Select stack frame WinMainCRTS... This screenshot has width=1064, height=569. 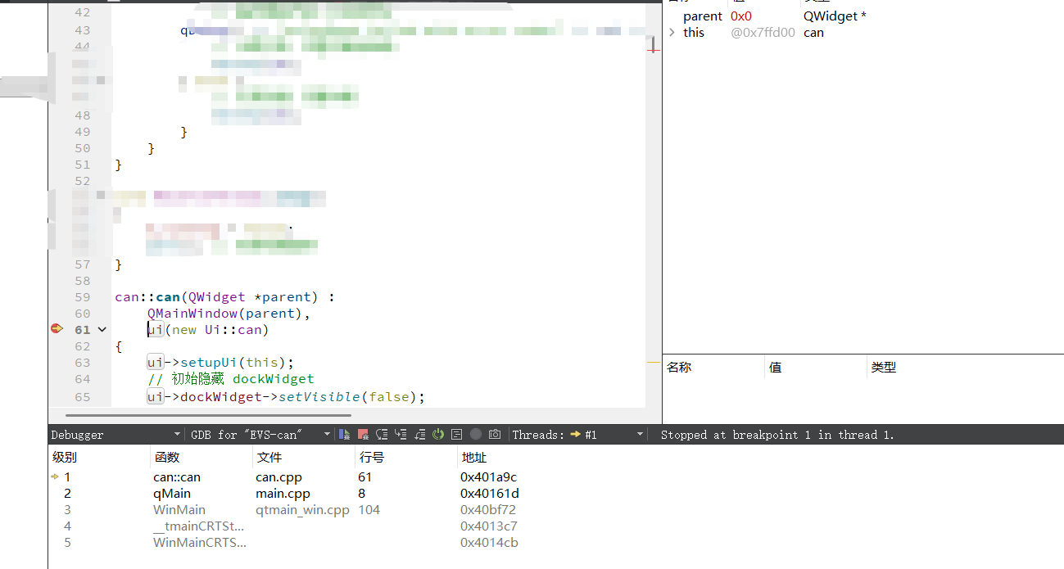199,542
